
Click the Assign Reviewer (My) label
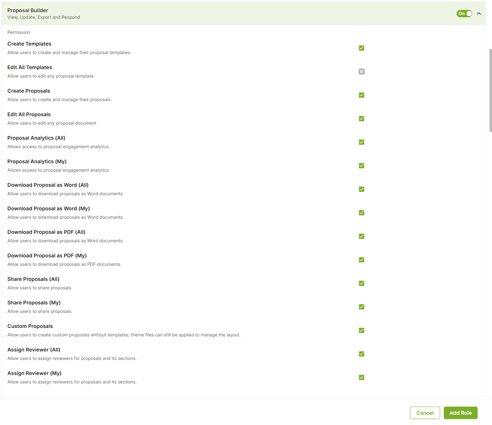[x=34, y=373]
